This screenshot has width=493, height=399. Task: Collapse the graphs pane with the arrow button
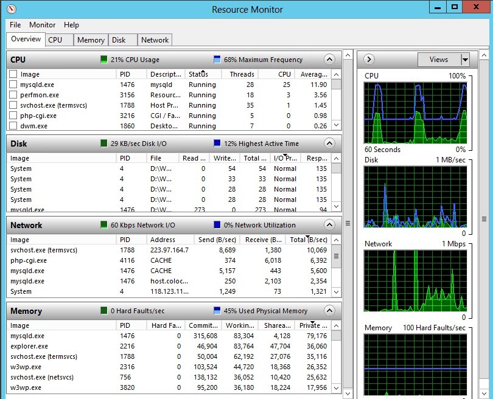tap(369, 60)
